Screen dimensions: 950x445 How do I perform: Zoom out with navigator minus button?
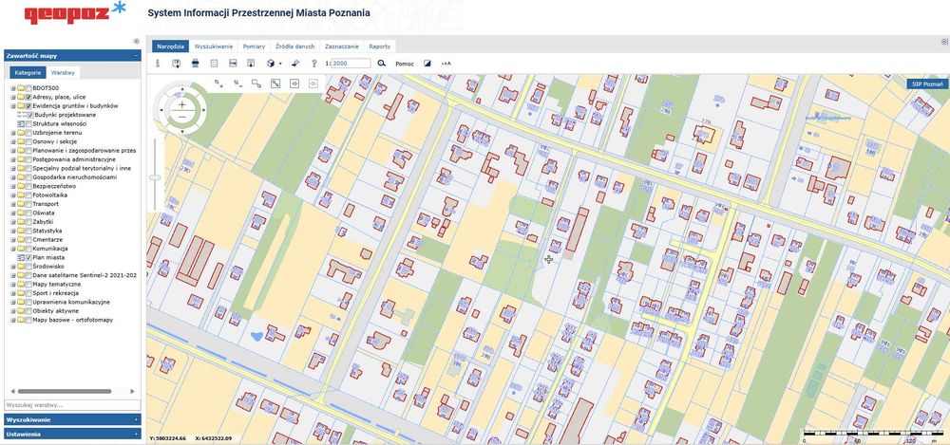181,117
